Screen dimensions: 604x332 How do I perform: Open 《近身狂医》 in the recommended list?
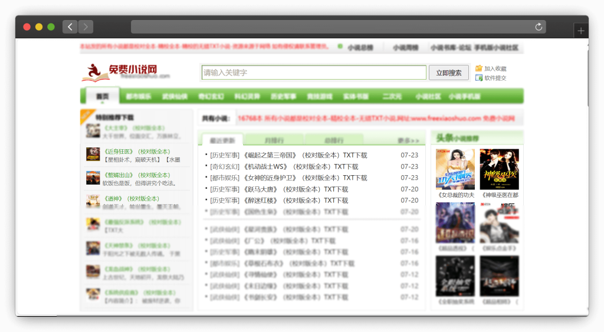pos(137,152)
